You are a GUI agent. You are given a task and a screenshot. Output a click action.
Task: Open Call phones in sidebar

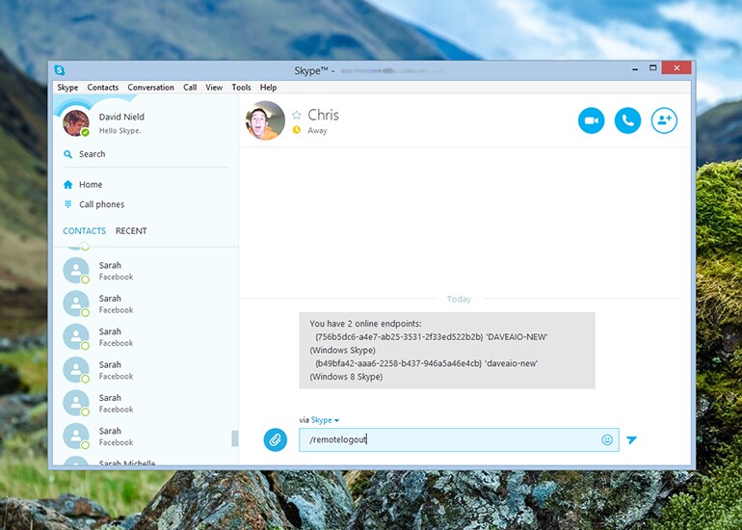click(x=102, y=204)
